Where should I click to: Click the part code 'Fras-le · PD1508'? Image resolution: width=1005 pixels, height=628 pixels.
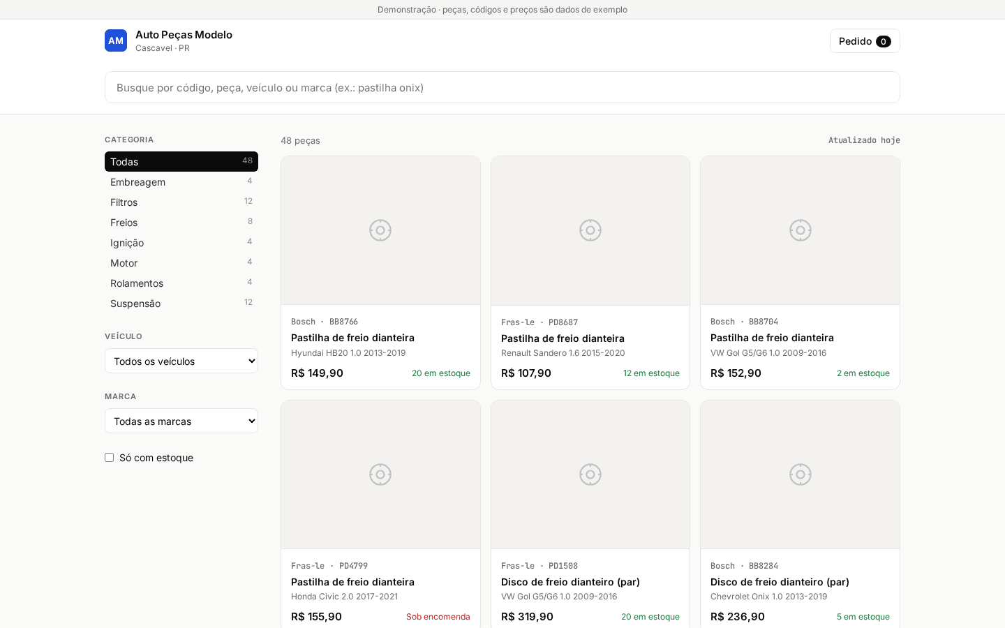click(x=539, y=566)
